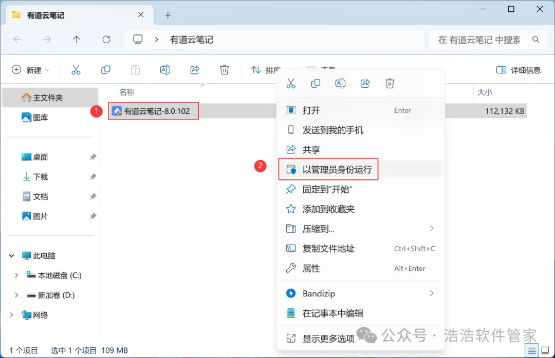Click the 在 有道云笔记 中搜索 search field
Screen dimensions: 555x358
tap(489, 39)
